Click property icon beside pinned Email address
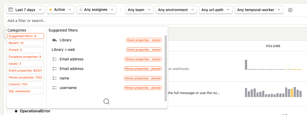The image size is (307, 115). [55, 69]
